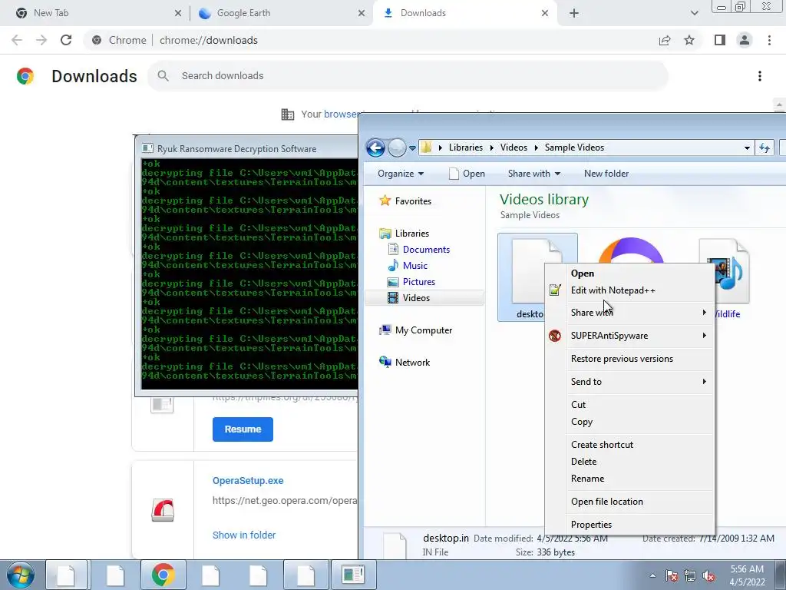Expand the Explorer address bar dropdown

pos(747,148)
